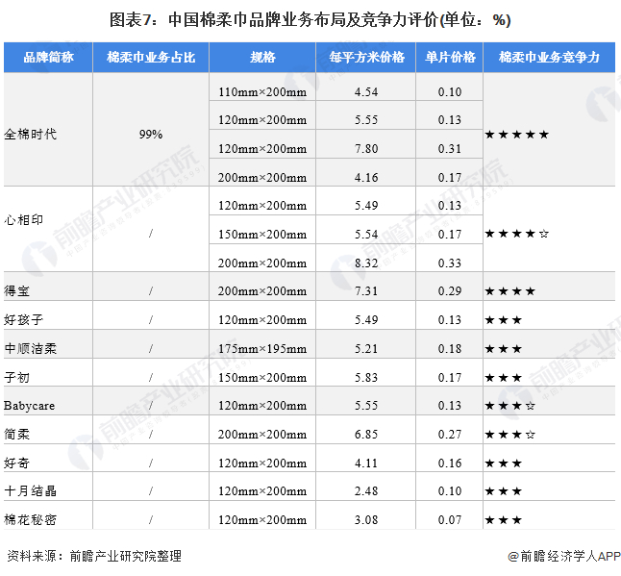This screenshot has width=621, height=576.
Task: Click the price value 4.16
Action: pyautogui.click(x=366, y=178)
